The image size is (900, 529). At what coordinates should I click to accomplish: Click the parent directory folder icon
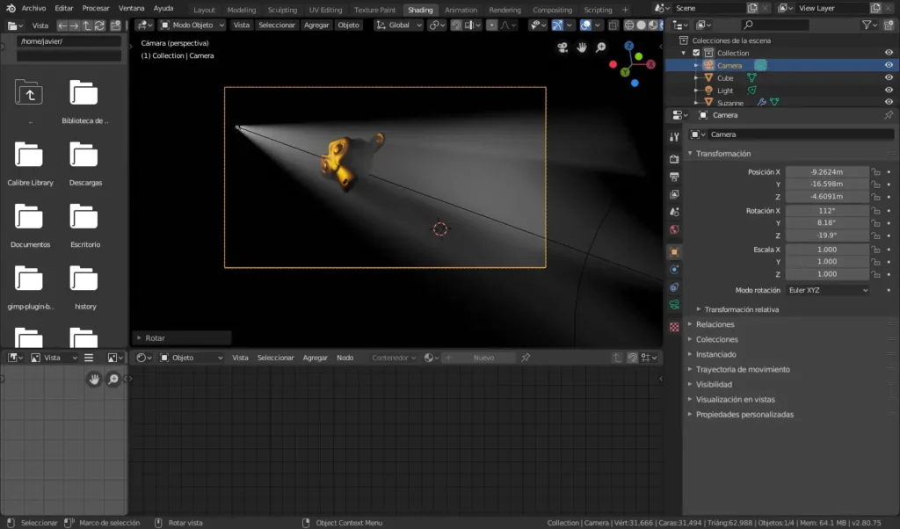[29, 91]
